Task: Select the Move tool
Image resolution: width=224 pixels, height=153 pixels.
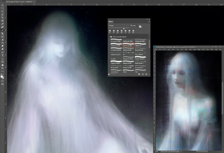Action: tap(2, 5)
